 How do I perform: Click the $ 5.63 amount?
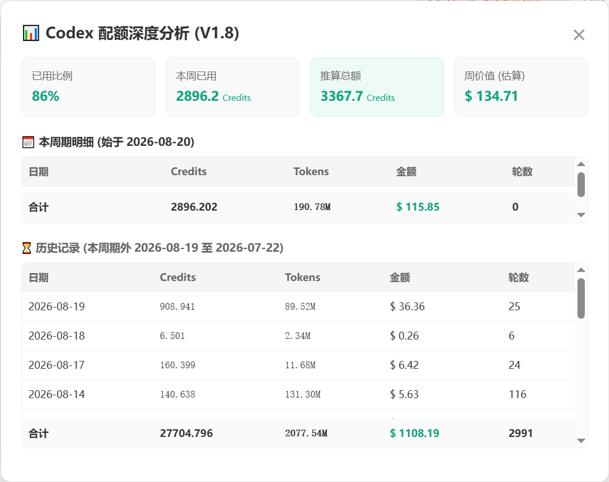pyautogui.click(x=404, y=394)
